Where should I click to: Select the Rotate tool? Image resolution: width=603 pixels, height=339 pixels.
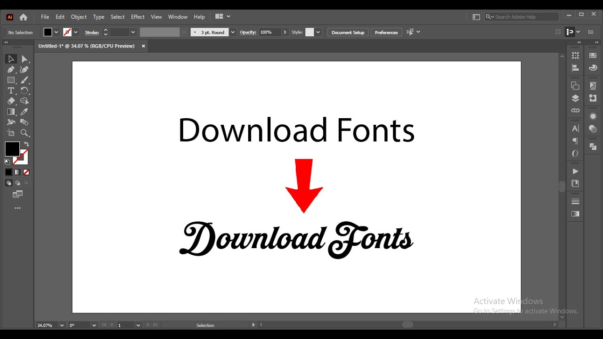24,90
